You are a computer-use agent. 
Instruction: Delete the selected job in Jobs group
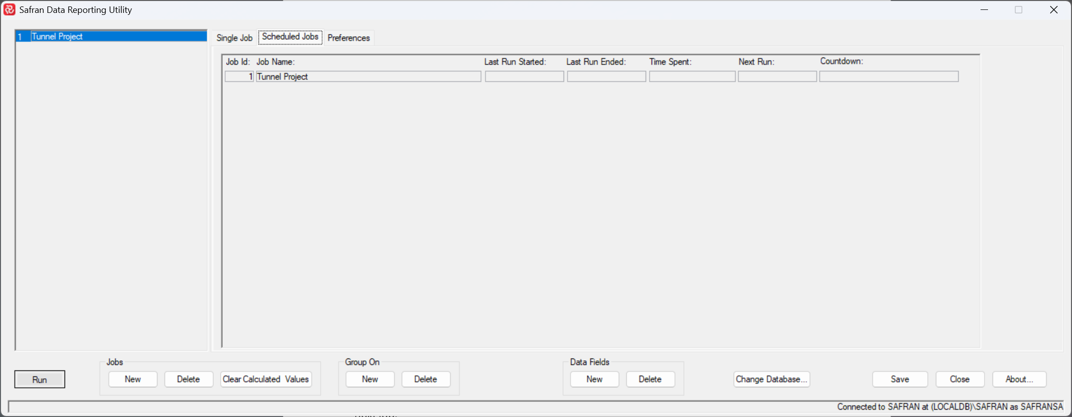tap(188, 379)
